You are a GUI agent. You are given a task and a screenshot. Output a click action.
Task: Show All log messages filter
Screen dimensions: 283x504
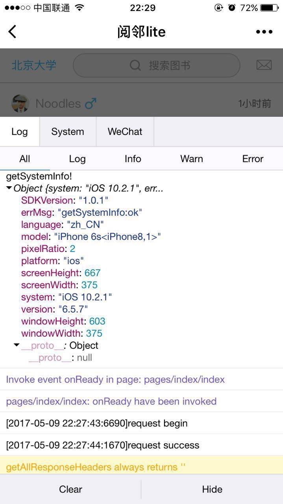25,159
